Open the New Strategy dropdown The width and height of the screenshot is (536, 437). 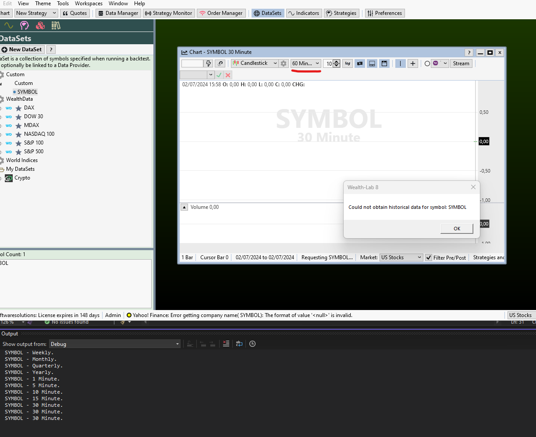pos(36,13)
